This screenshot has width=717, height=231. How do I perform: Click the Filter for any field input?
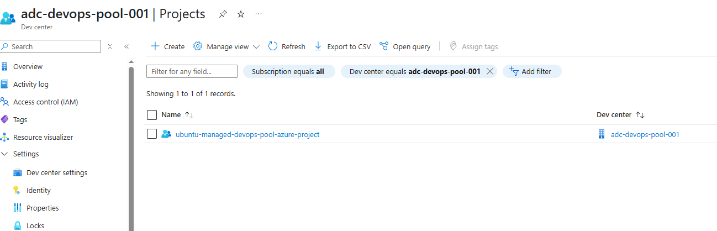[x=192, y=71]
